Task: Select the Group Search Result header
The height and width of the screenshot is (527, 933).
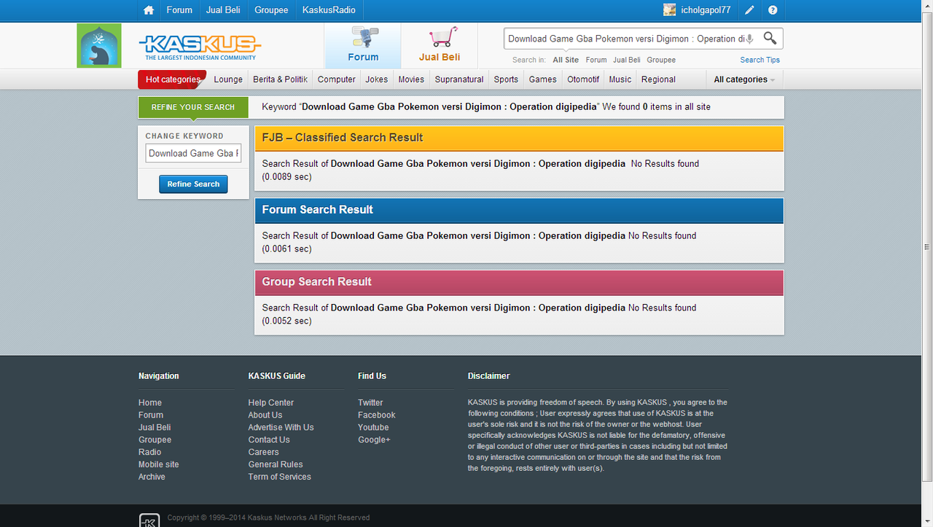Action: [x=519, y=282]
